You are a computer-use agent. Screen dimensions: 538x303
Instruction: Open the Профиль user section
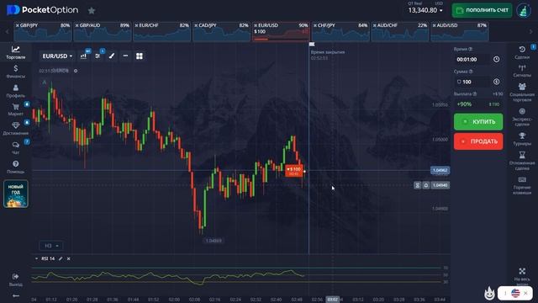coord(15,91)
